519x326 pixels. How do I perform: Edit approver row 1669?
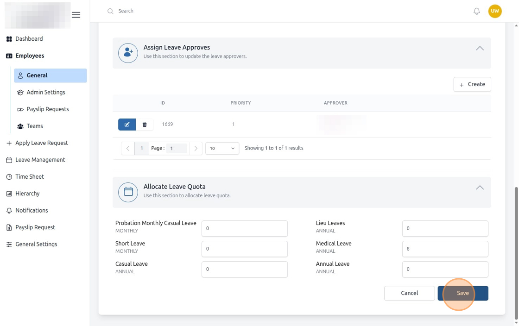coord(127,124)
